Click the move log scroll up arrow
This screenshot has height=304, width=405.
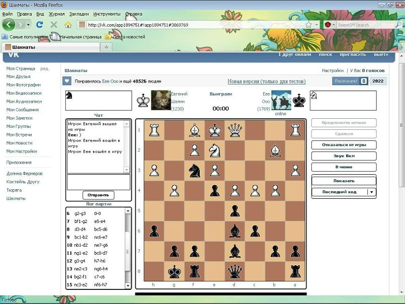coord(128,211)
